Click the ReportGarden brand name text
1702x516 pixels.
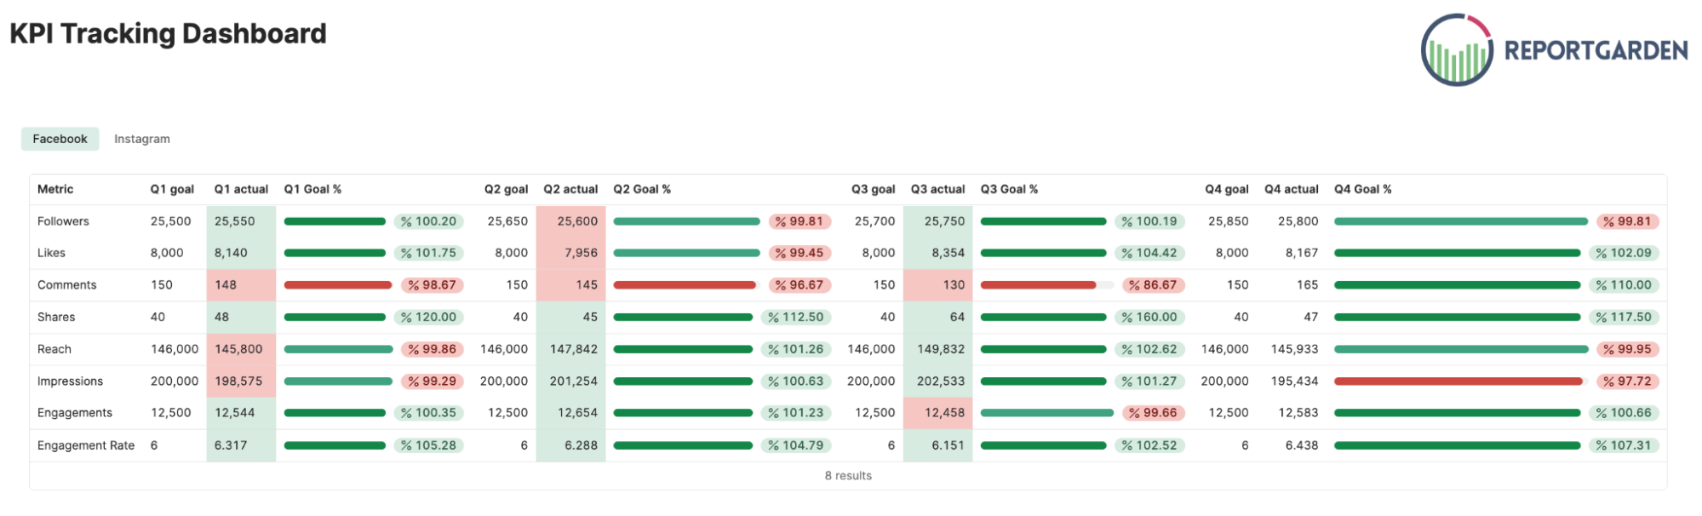(1596, 50)
